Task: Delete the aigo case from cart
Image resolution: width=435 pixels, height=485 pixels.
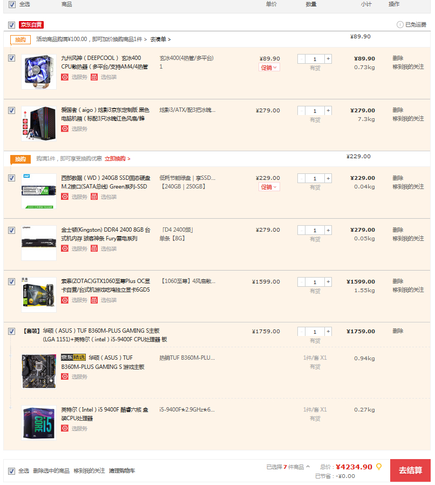Action: (x=398, y=110)
